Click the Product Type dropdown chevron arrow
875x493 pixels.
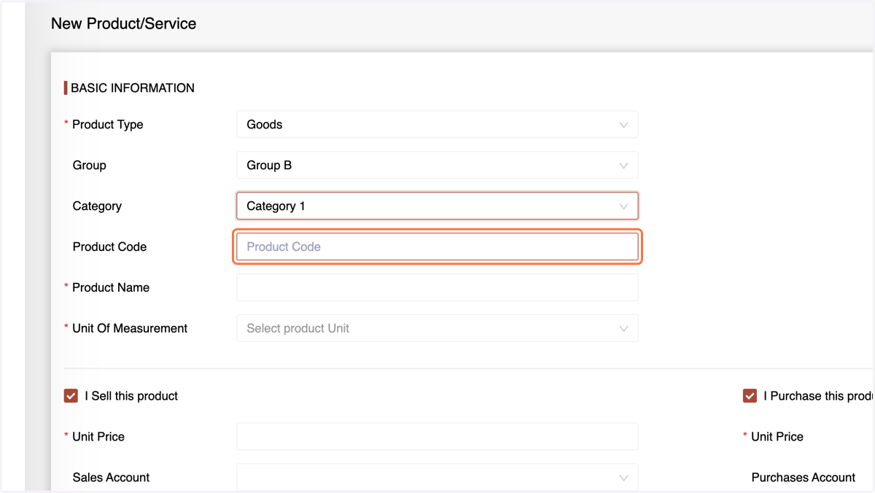tap(623, 125)
